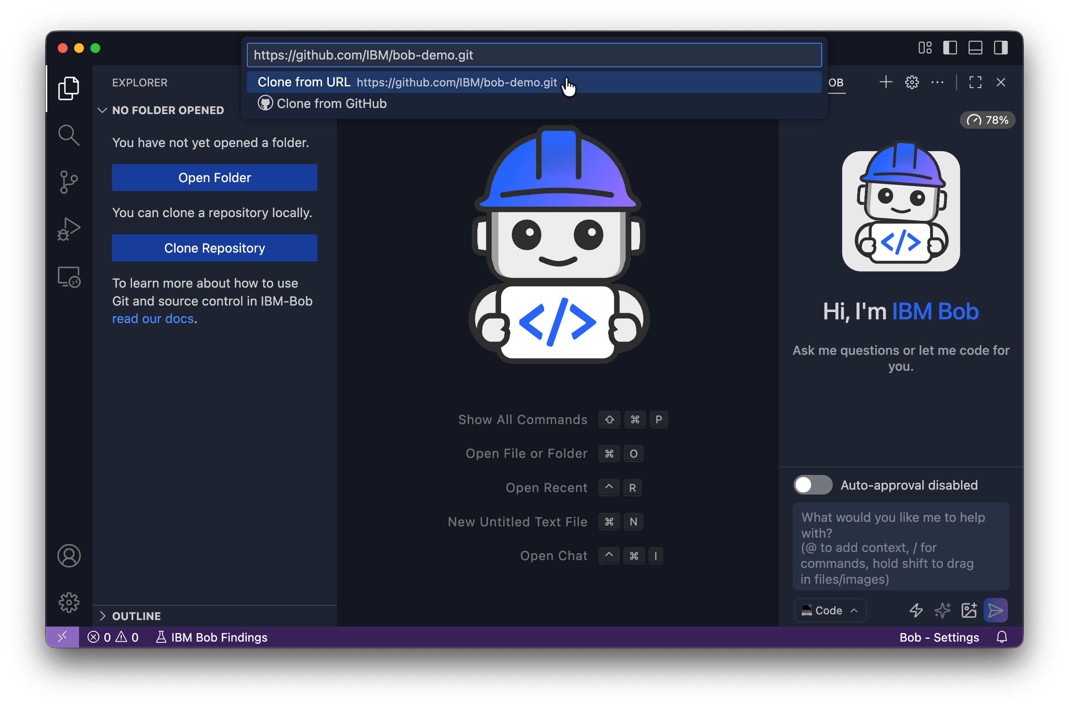The height and width of the screenshot is (708, 1069).
Task: Open the read our docs link
Action: (153, 319)
